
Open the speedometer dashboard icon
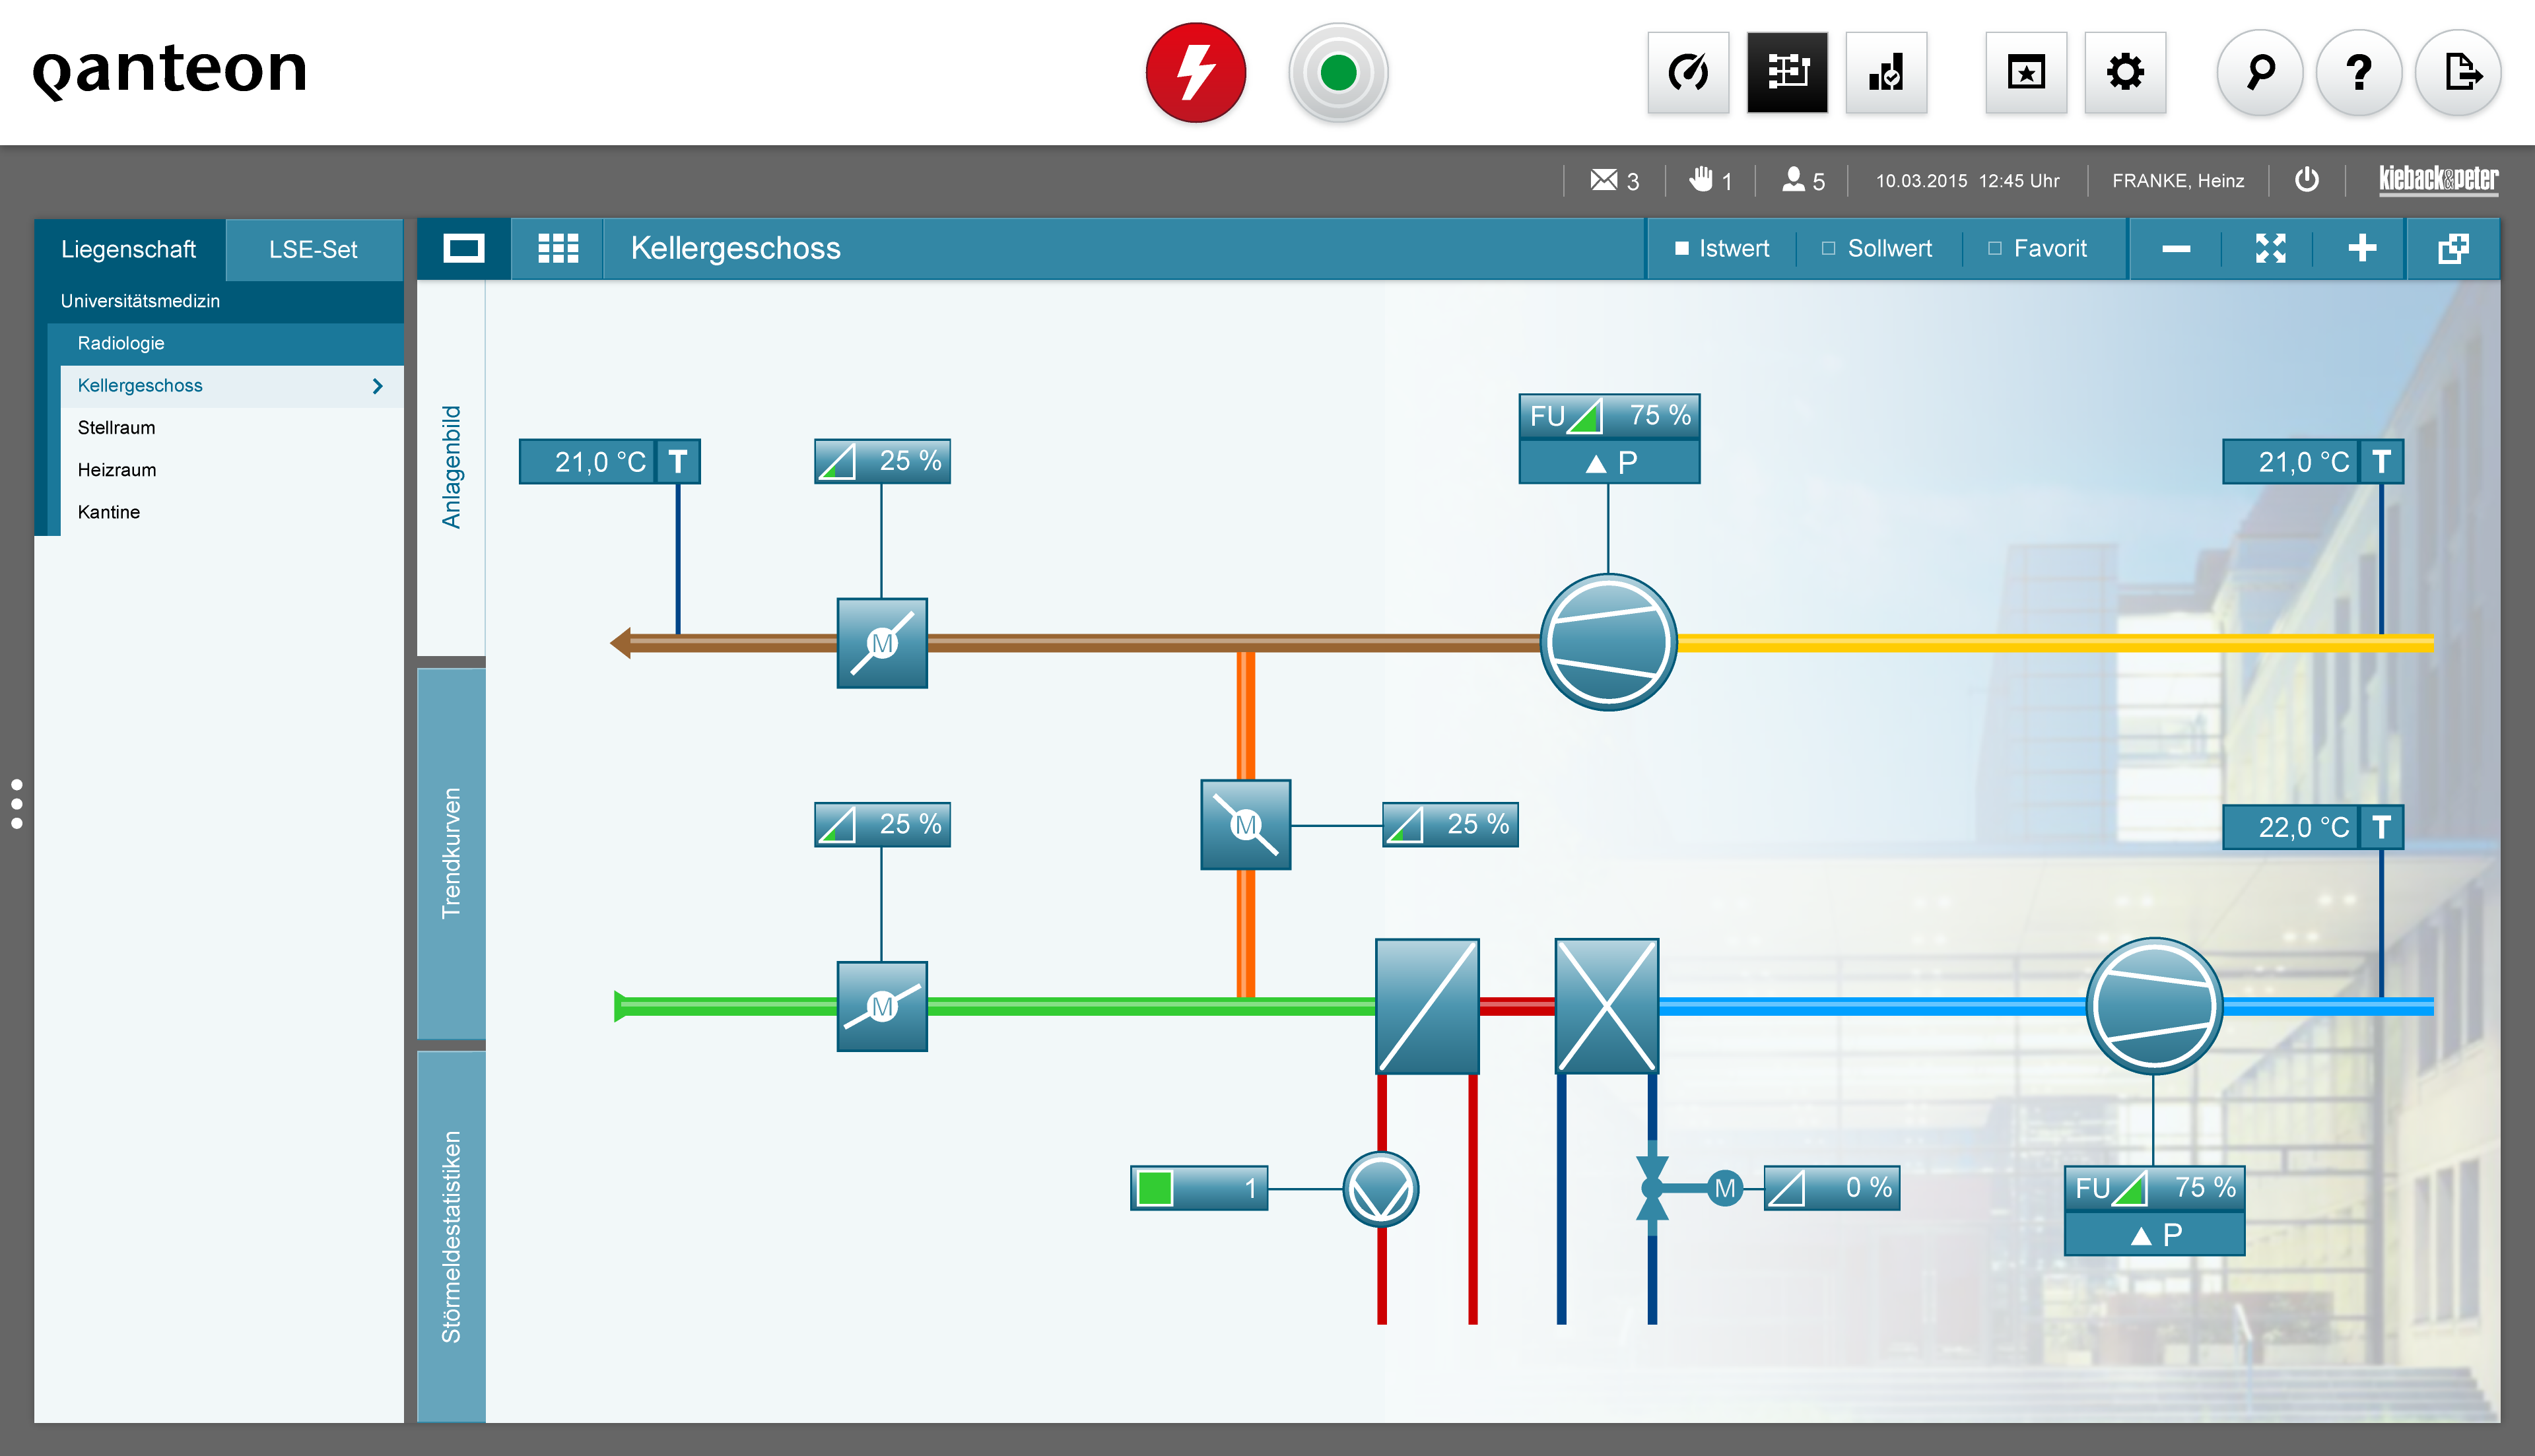(1688, 73)
